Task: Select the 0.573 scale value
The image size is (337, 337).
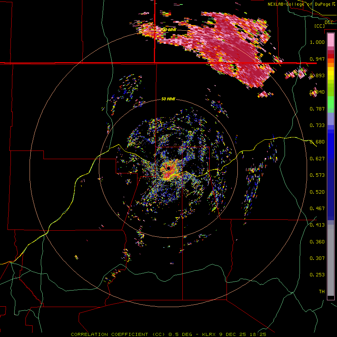Action: pos(317,175)
